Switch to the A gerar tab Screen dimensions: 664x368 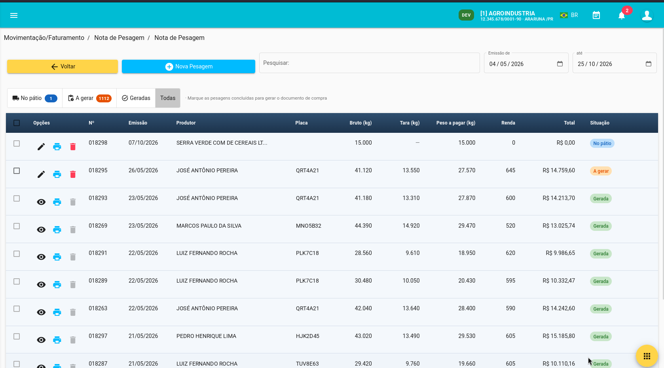click(x=89, y=98)
